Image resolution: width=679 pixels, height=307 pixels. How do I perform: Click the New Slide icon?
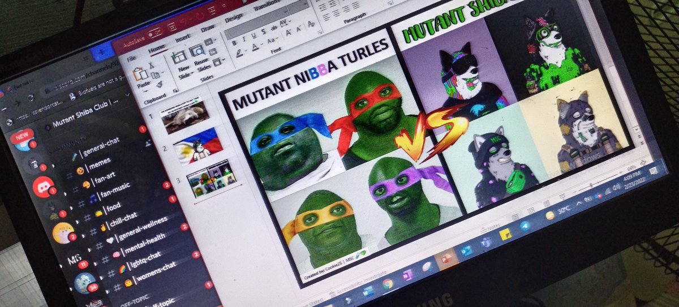(x=179, y=58)
